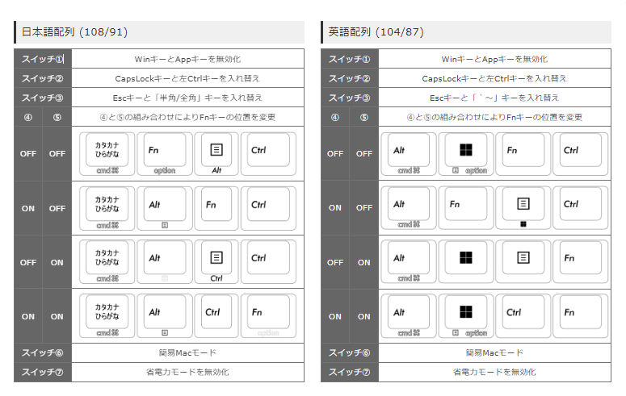626x396 pixels.
Task: Click the Windows logo key in English OFF/OFF row
Action: (466, 154)
